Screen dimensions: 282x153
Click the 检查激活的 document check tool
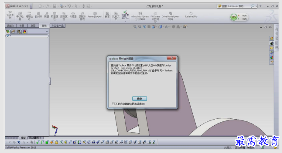(x=125, y=15)
